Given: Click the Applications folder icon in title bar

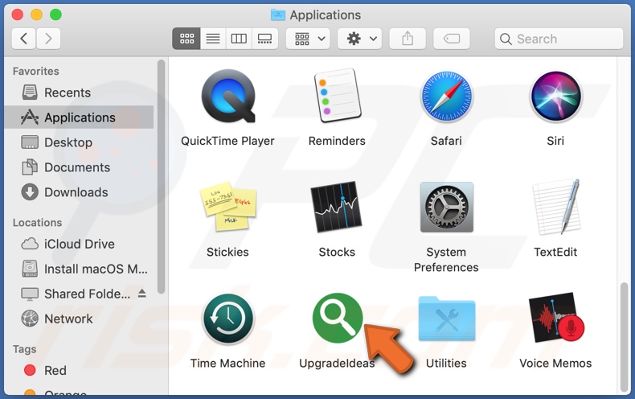Looking at the screenshot, I should 278,14.
